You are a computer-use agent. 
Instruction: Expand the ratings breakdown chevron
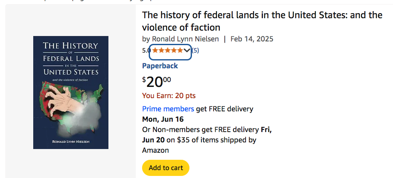[x=187, y=51]
